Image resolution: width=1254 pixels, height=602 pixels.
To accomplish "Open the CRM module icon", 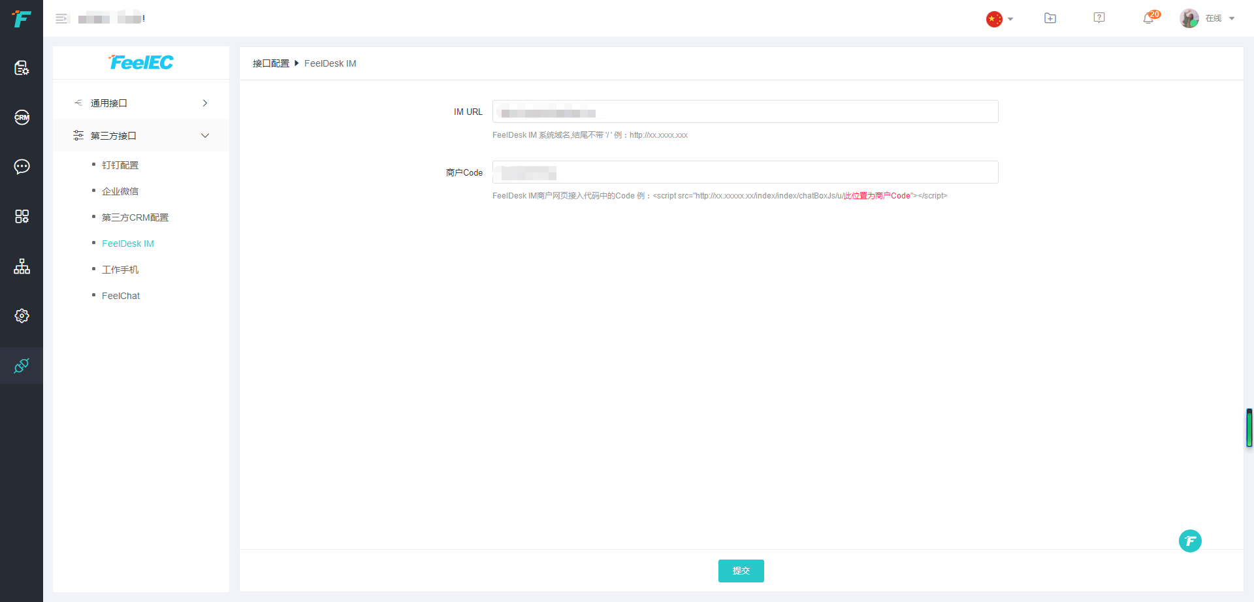I will [22, 118].
